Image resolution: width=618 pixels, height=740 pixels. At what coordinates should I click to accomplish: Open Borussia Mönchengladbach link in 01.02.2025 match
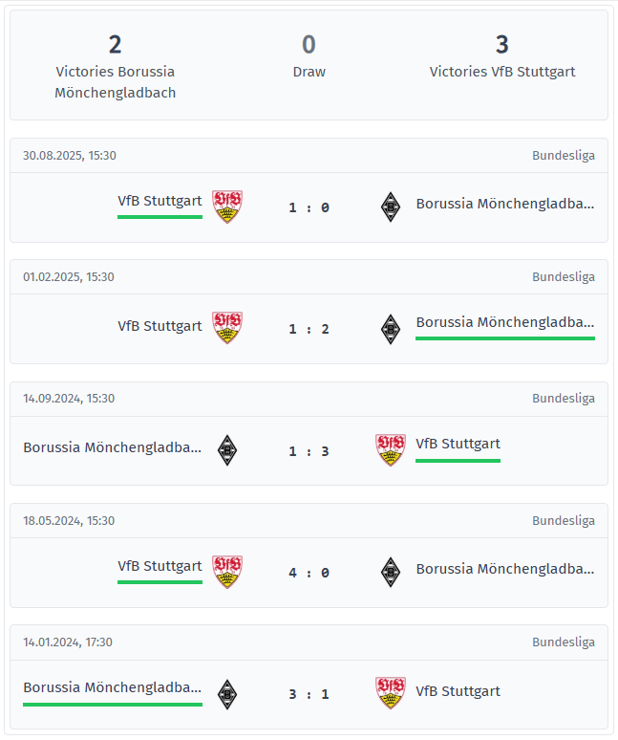coord(504,322)
